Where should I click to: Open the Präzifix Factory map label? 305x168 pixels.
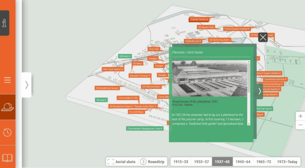pos(199,19)
